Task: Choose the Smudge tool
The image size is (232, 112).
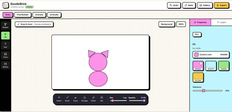Action: tap(85, 99)
